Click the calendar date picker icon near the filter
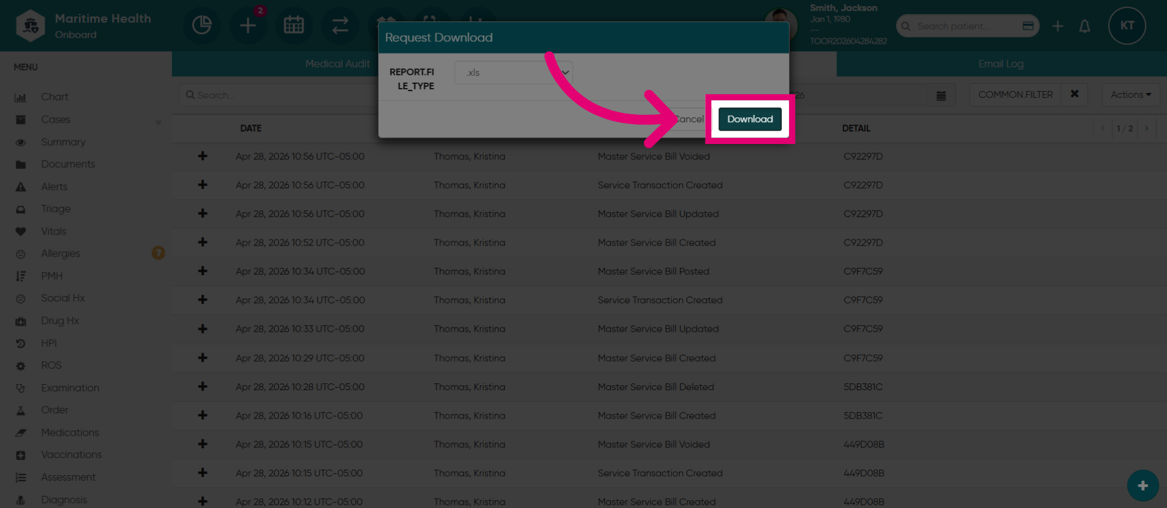Viewport: 1167px width, 508px height. 941,95
